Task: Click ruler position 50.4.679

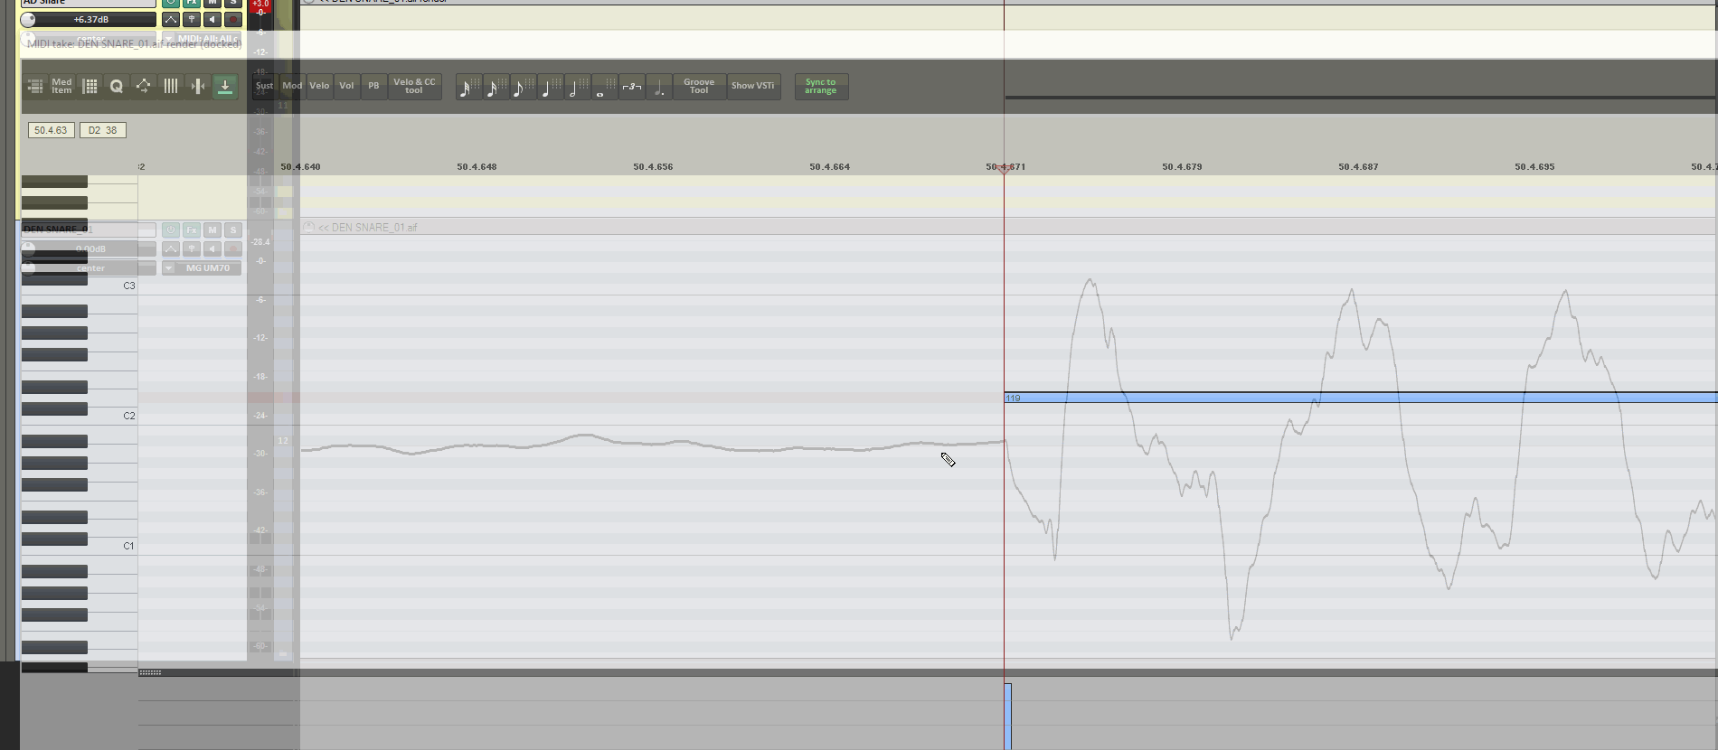Action: click(x=1182, y=167)
